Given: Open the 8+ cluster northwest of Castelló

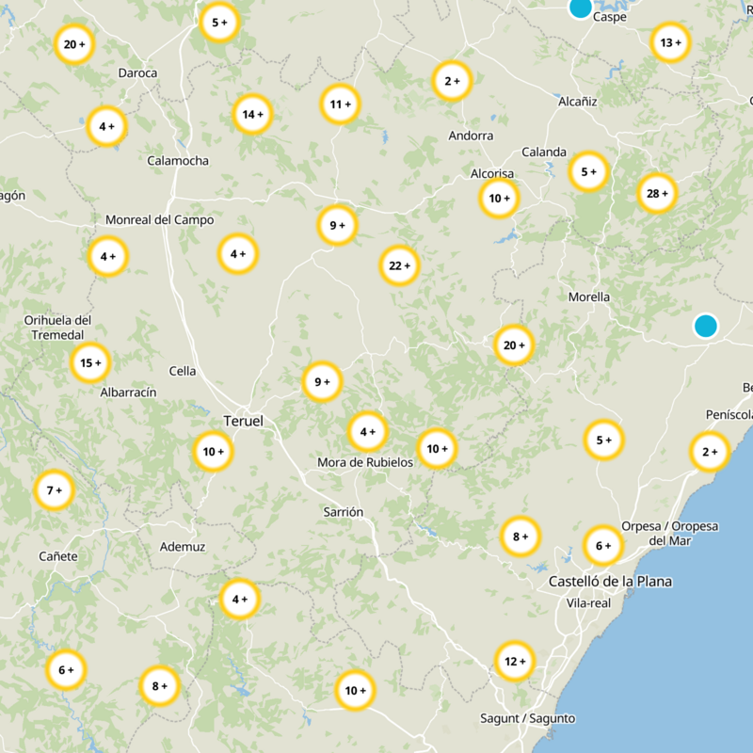Looking at the screenshot, I should (x=521, y=537).
